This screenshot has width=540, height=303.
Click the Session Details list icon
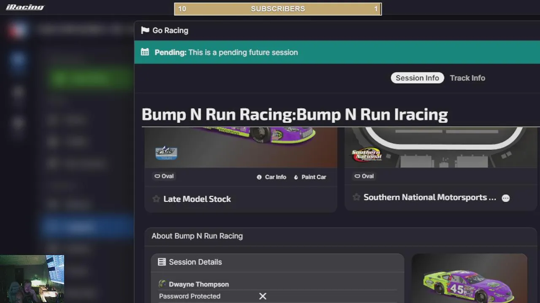pos(162,262)
